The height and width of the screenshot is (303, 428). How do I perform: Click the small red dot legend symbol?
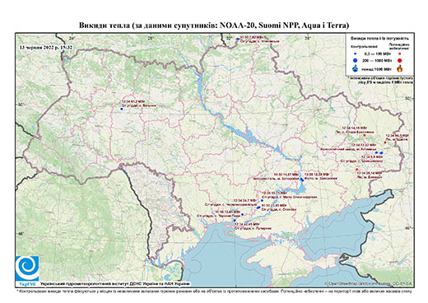pos(400,54)
